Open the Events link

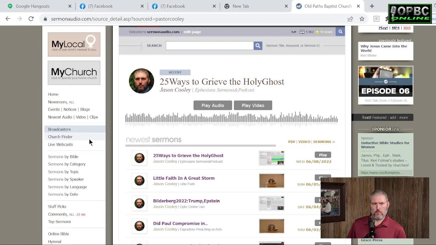54,109
